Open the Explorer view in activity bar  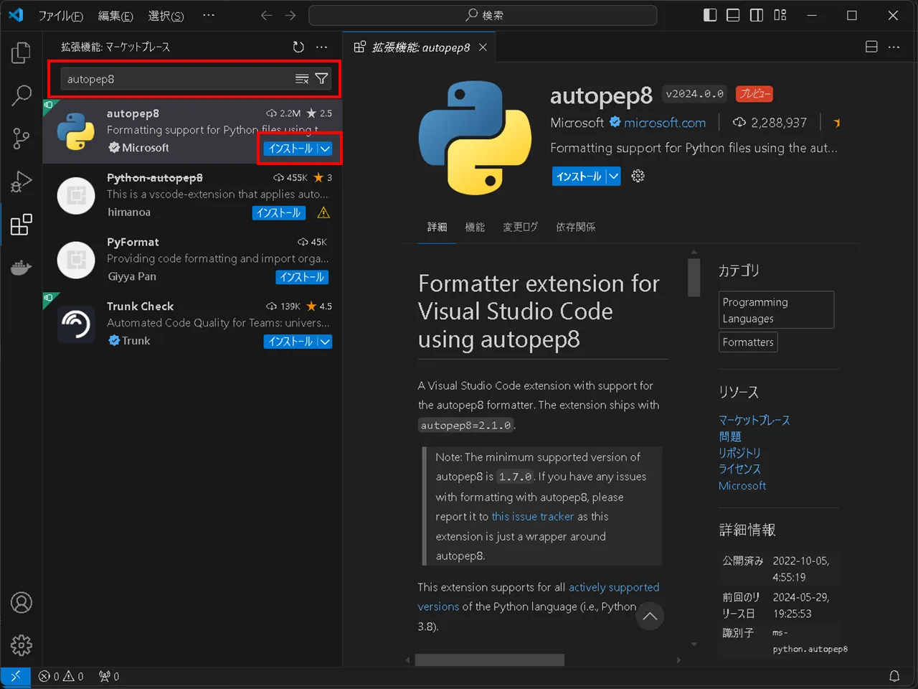(x=22, y=52)
